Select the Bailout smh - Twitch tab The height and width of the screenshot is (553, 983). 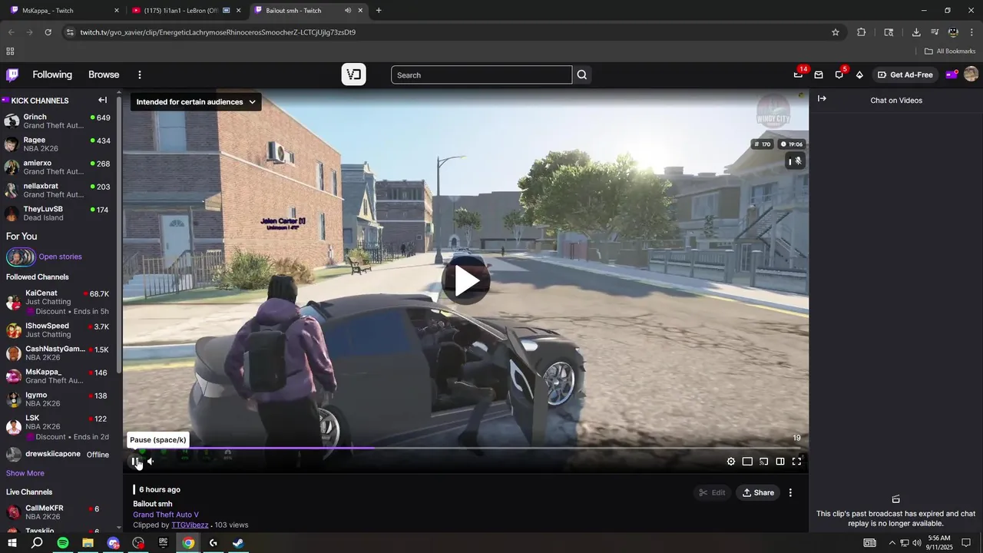click(309, 11)
